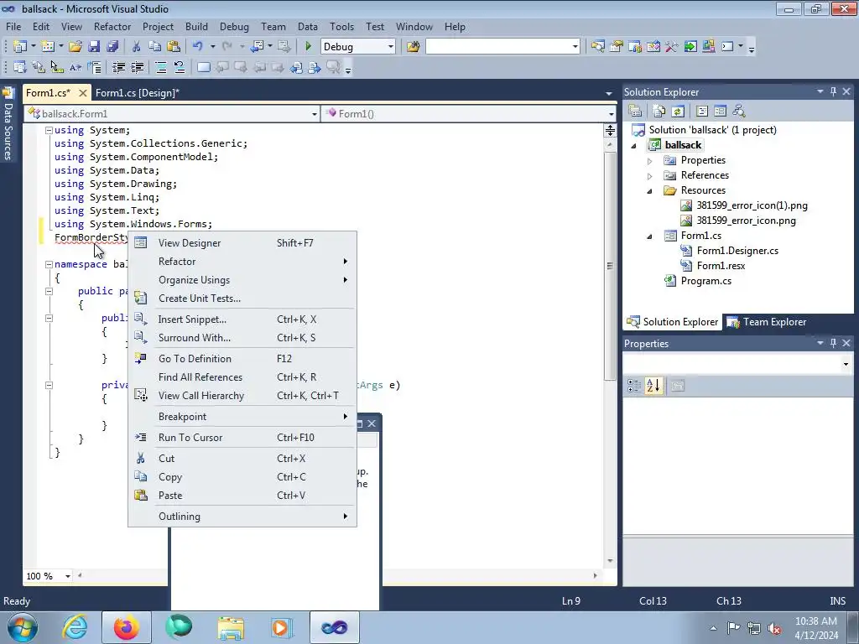Toggle auto-hide pin on Properties panel
This screenshot has height=644, width=859.
833,343
